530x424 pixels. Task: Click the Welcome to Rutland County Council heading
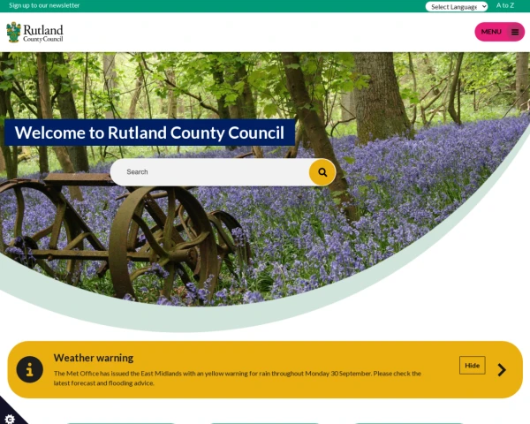(149, 132)
